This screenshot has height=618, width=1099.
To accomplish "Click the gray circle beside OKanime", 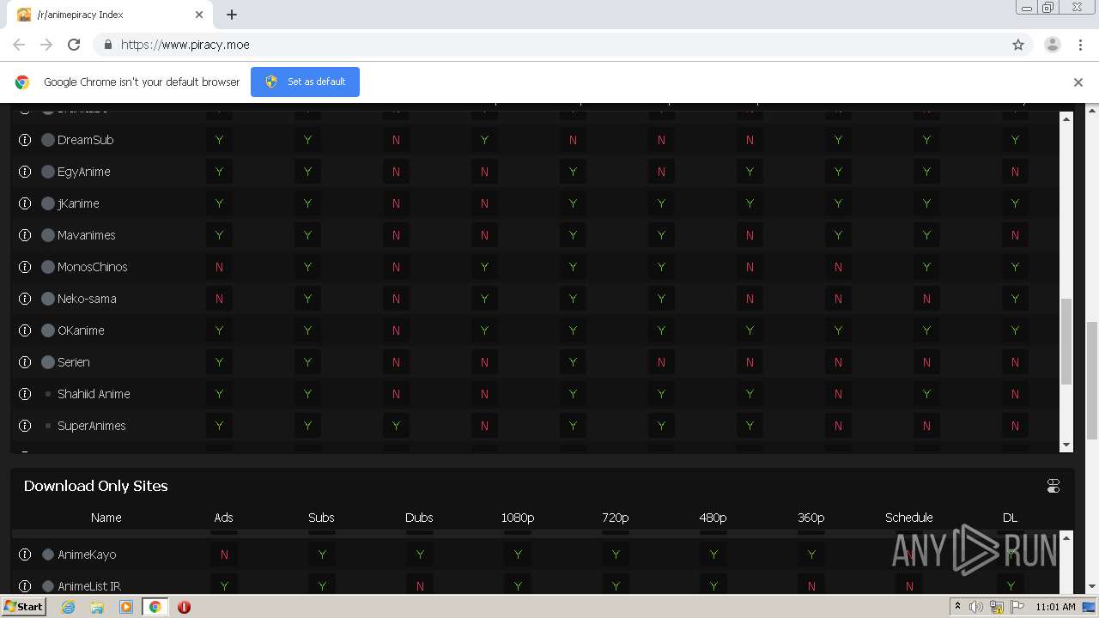I will point(48,330).
